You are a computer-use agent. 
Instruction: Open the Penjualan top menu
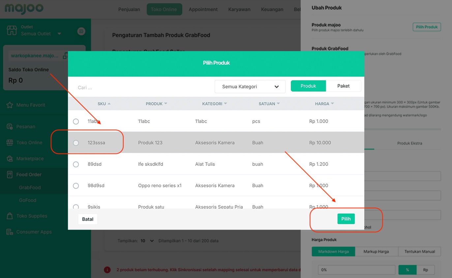pyautogui.click(x=129, y=9)
